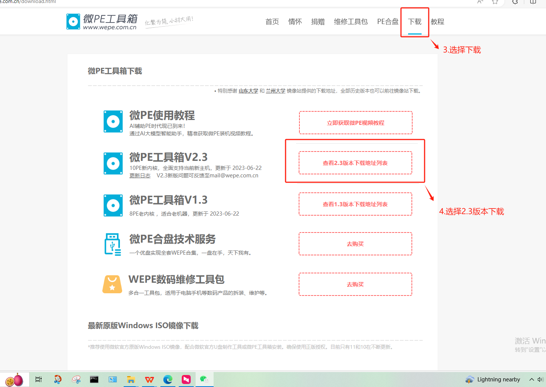Click the USB drive icon for 微PE合盘技术服务
Image resolution: width=546 pixels, height=387 pixels.
[112, 244]
